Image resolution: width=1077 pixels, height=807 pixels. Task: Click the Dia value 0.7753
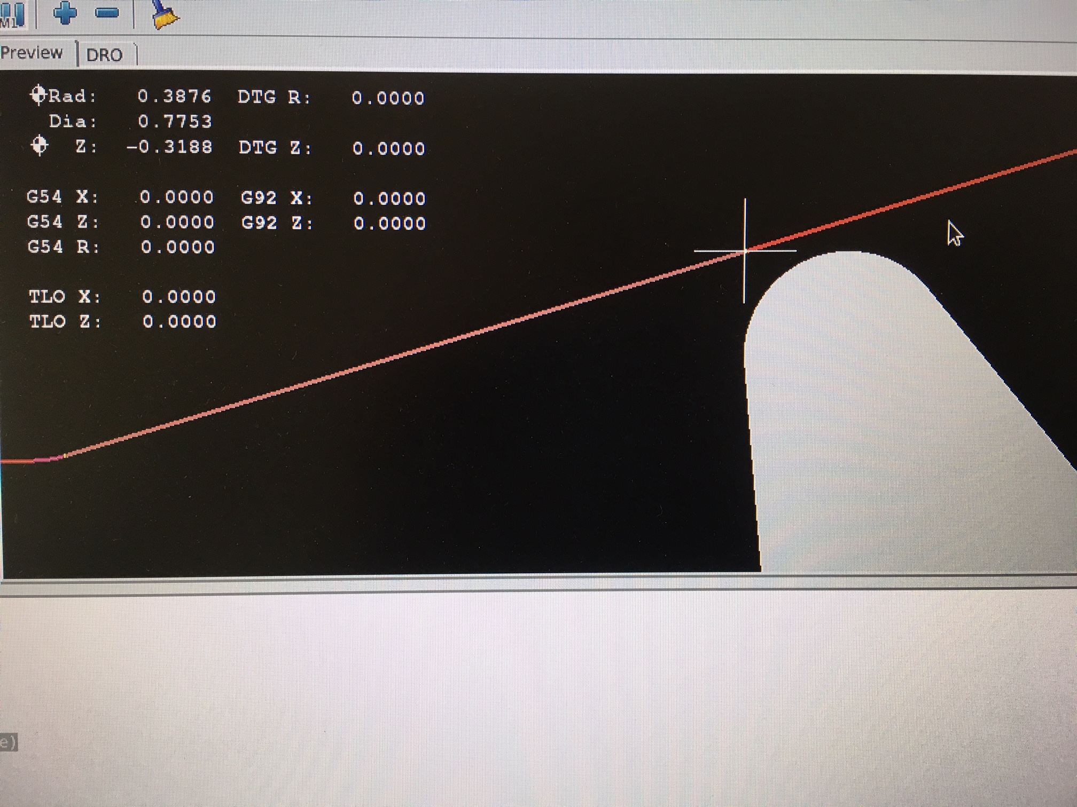click(175, 121)
